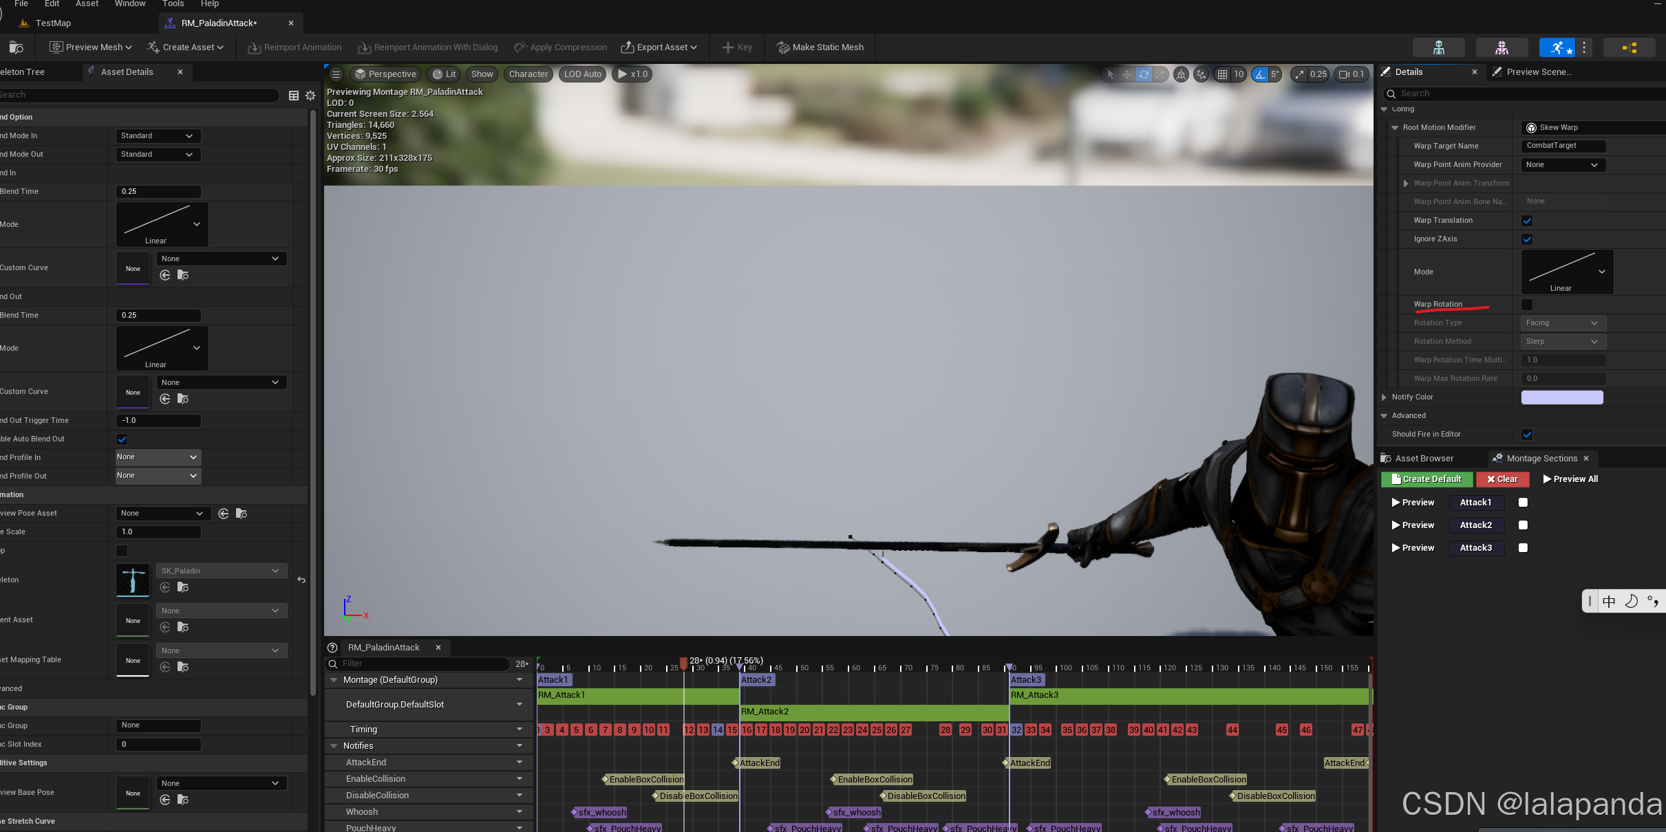The image size is (1666, 832).
Task: Open the Animation Blueprint mode icon
Action: [1630, 47]
